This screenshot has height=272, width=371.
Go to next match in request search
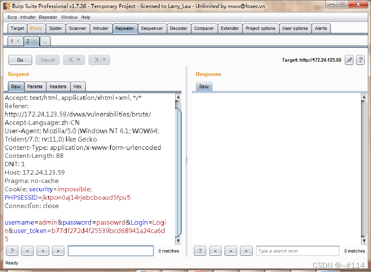tap(58, 251)
